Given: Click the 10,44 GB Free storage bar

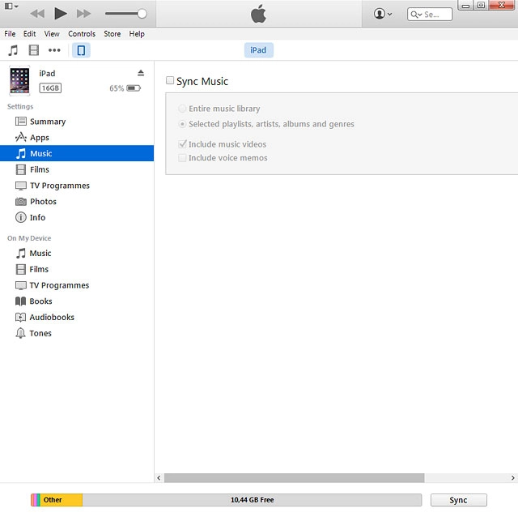Looking at the screenshot, I should coord(252,500).
